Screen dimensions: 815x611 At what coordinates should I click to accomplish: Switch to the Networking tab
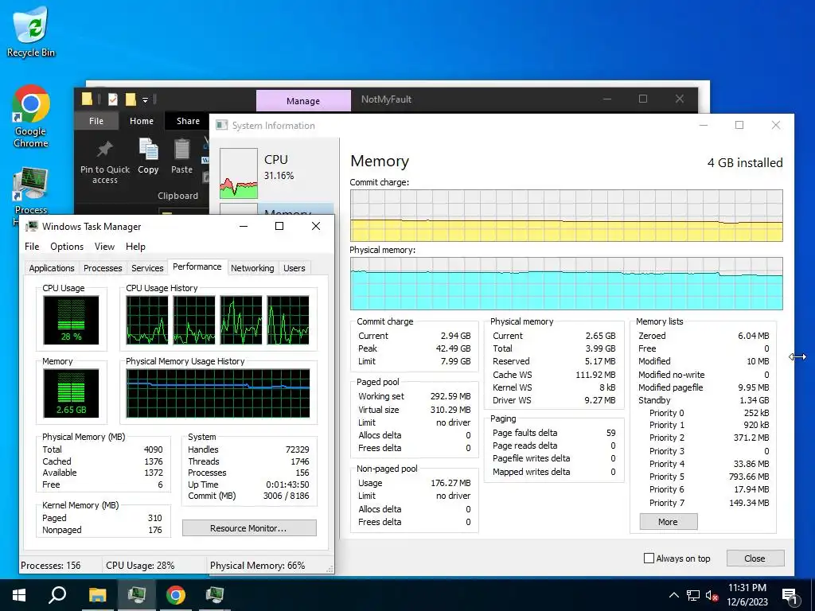252,268
